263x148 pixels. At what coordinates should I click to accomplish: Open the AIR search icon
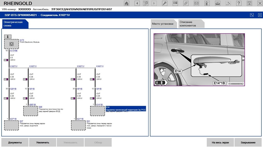(x=228, y=3)
